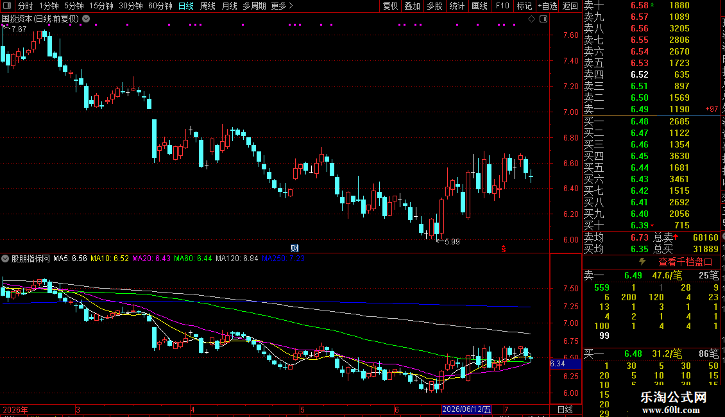Click the 复权 adjustment button
Viewport: 725px width, 417px height.
pyautogui.click(x=390, y=6)
